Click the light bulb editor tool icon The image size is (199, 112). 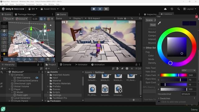click(4, 54)
